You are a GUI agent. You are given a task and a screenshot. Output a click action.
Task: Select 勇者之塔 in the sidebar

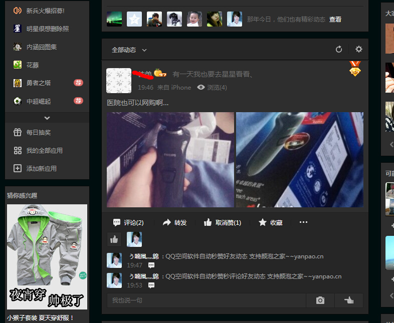pos(39,83)
